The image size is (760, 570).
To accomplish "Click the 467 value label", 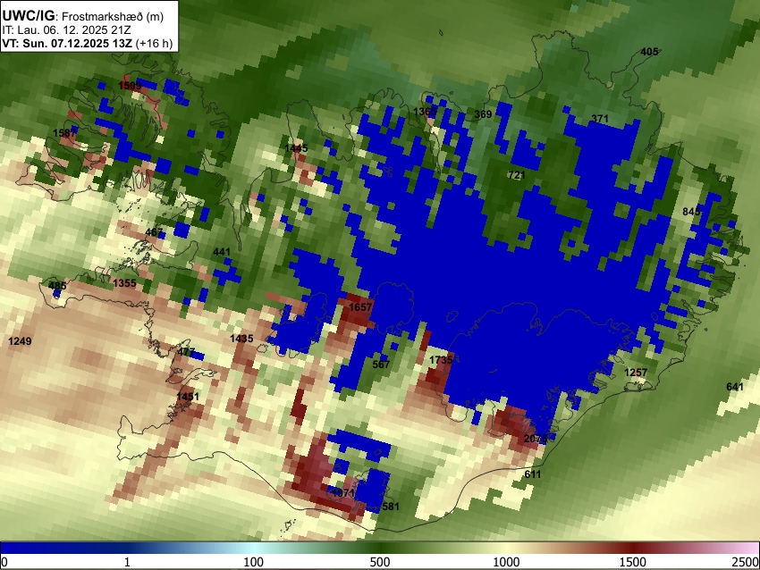I will click(x=154, y=232).
